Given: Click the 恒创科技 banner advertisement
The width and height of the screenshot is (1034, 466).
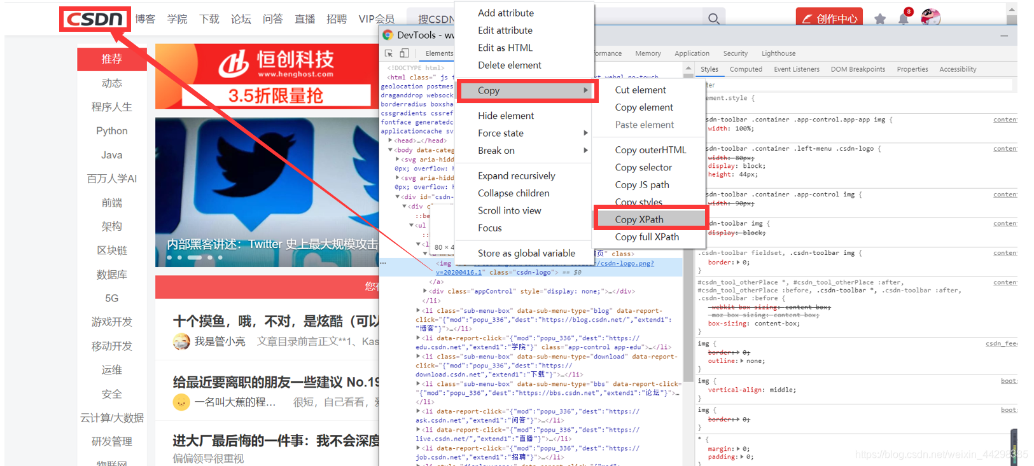Looking at the screenshot, I should coord(267,76).
